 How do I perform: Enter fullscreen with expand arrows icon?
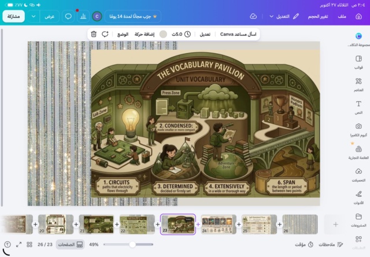point(18,244)
